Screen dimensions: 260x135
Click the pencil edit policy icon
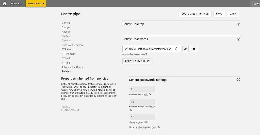coord(185,49)
